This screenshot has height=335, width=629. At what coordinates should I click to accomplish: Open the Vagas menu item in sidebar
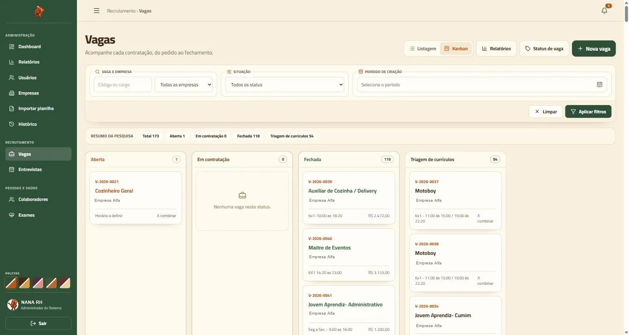coord(38,154)
